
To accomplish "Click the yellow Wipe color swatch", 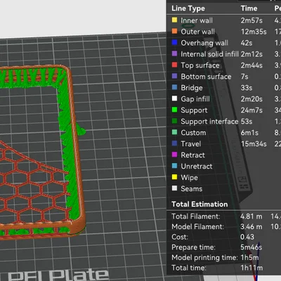I will point(174,177).
